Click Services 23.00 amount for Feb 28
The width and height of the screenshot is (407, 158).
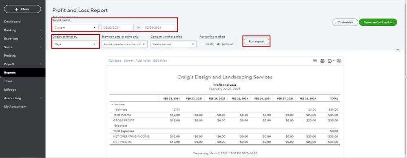pyautogui.click(x=312, y=110)
